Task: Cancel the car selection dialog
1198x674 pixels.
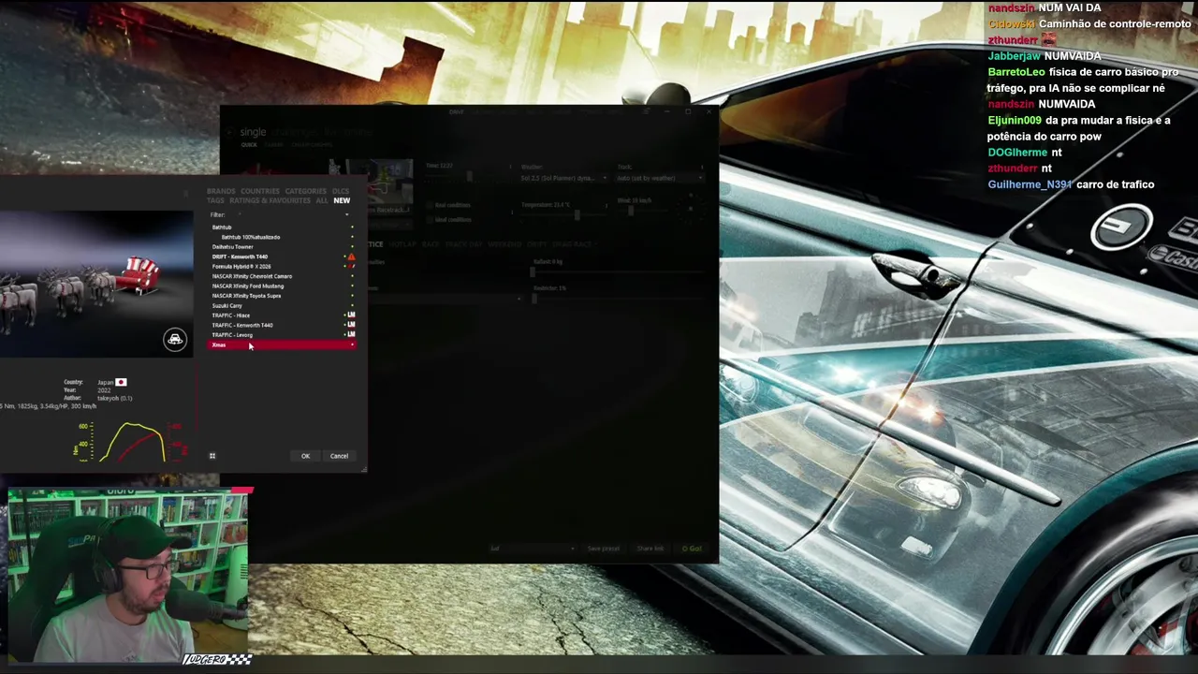Action: [x=339, y=456]
